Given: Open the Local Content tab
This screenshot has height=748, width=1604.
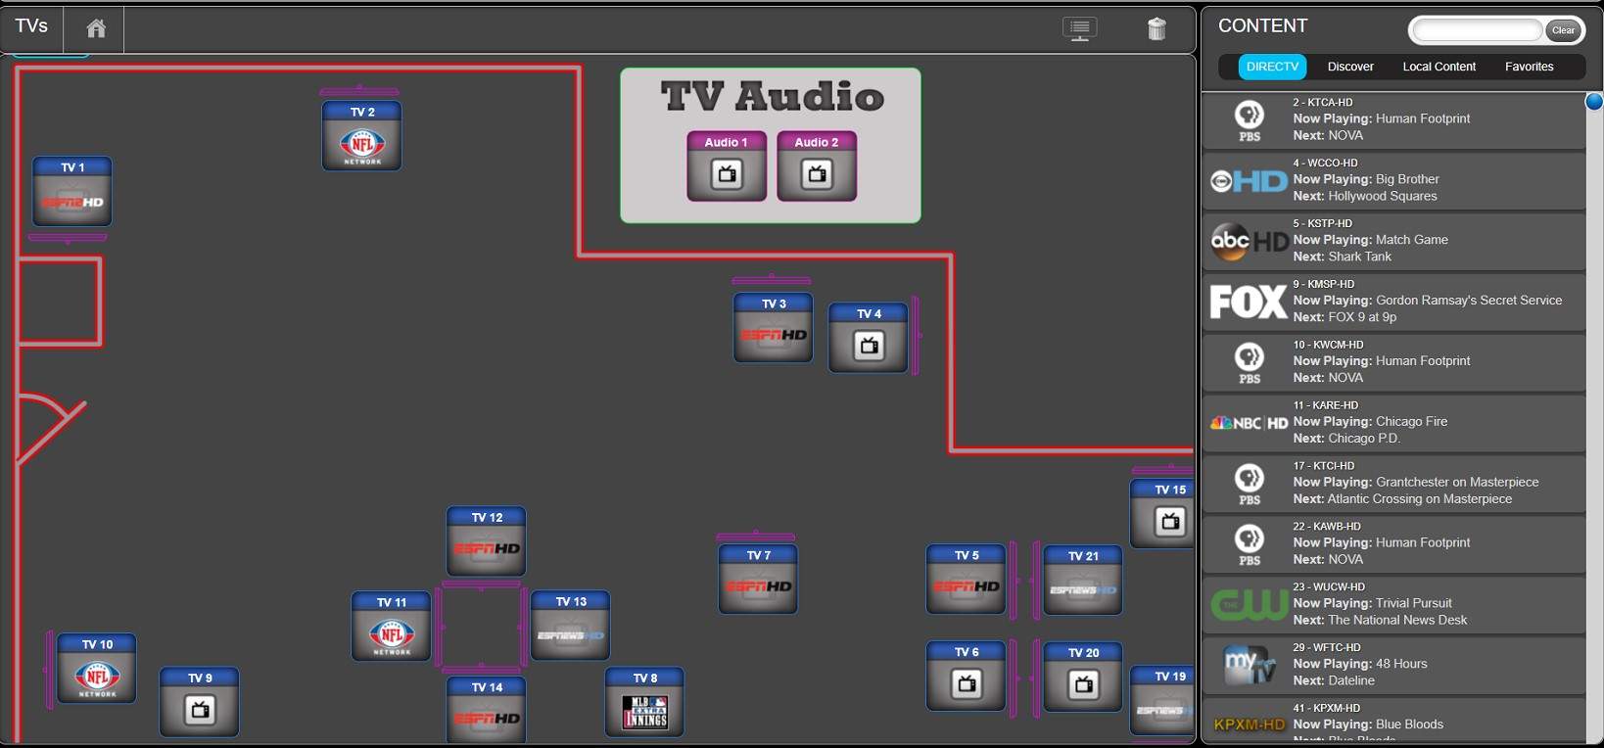Looking at the screenshot, I should point(1439,67).
